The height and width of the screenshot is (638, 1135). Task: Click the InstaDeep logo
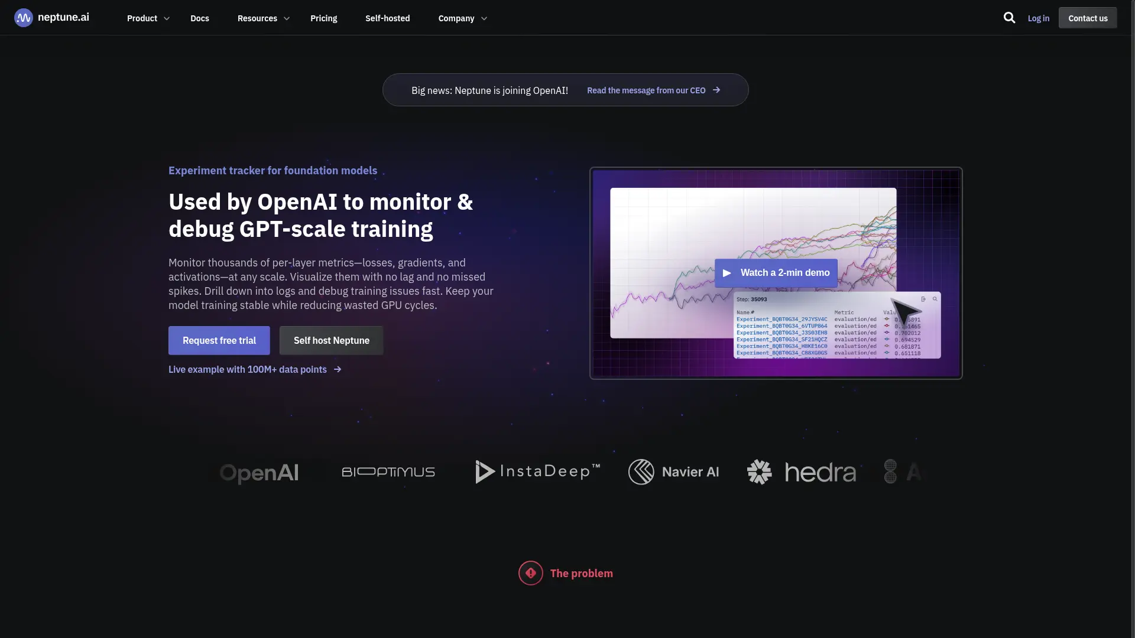(x=537, y=472)
